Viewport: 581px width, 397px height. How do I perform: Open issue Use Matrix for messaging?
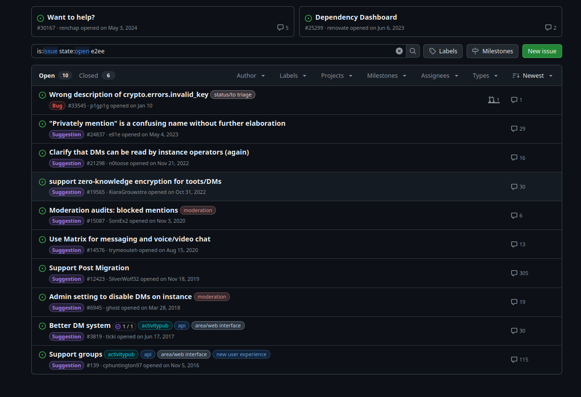tap(130, 239)
